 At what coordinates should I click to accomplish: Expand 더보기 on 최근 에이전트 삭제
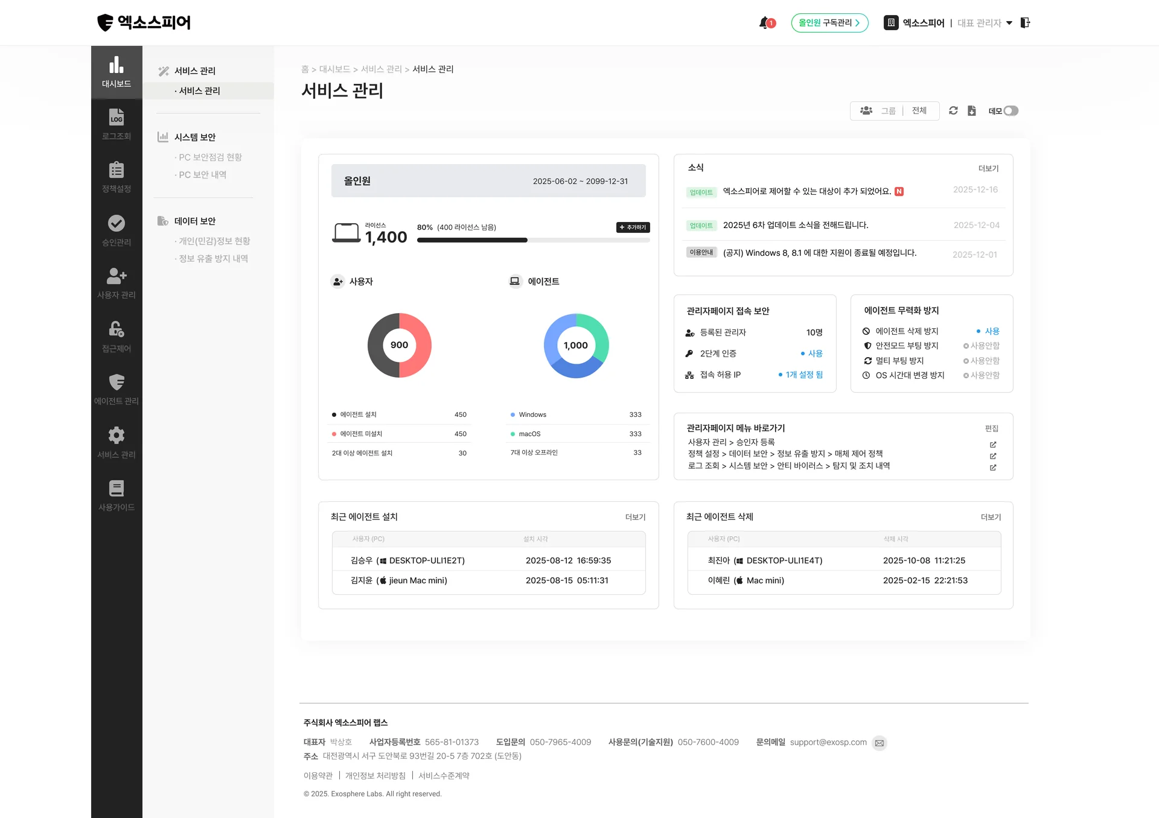point(990,517)
